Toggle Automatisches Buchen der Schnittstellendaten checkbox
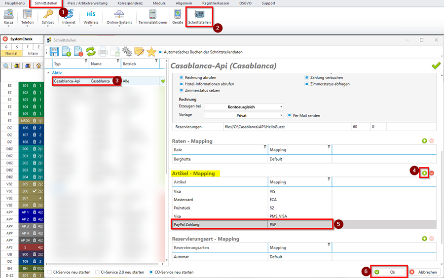The image size is (444, 278). click(x=161, y=52)
